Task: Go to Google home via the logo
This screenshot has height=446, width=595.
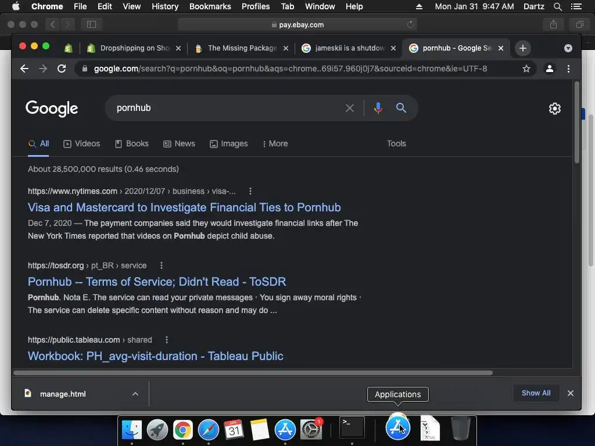Action: point(52,109)
